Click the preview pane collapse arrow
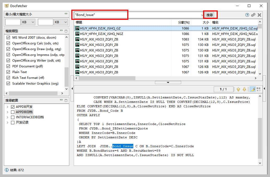 click(168, 82)
